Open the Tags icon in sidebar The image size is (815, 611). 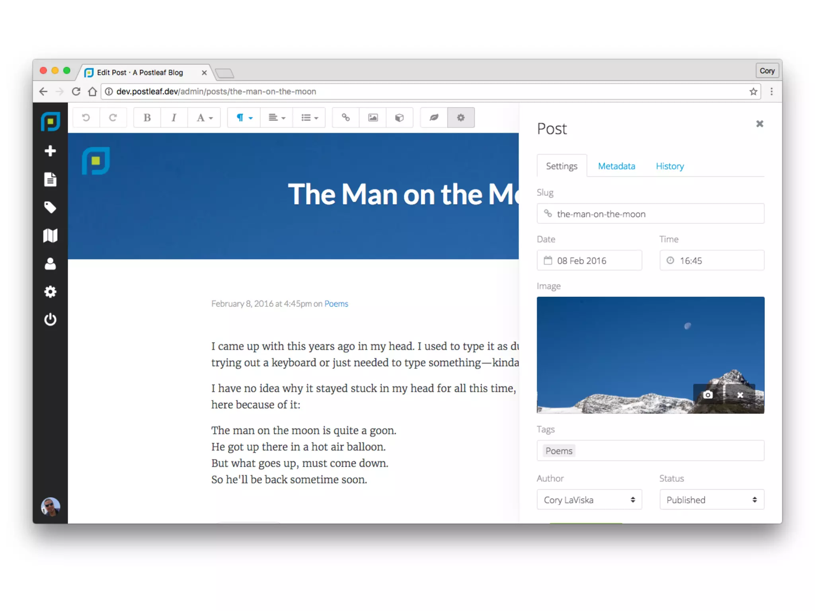click(x=50, y=207)
